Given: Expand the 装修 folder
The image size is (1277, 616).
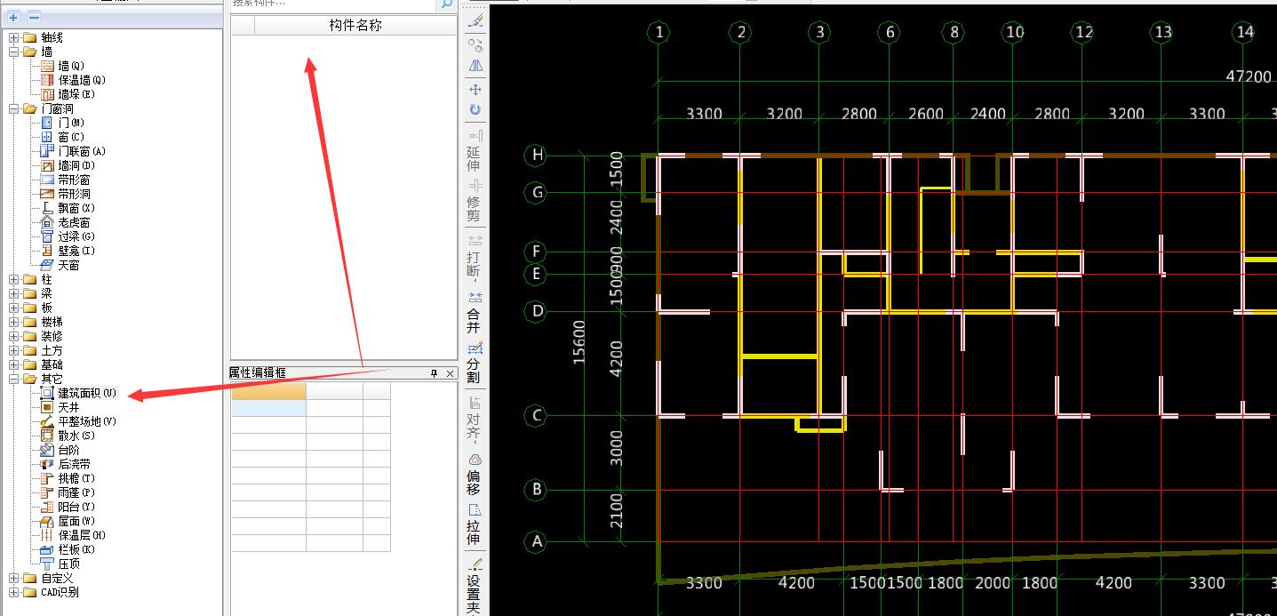Looking at the screenshot, I should tap(14, 336).
